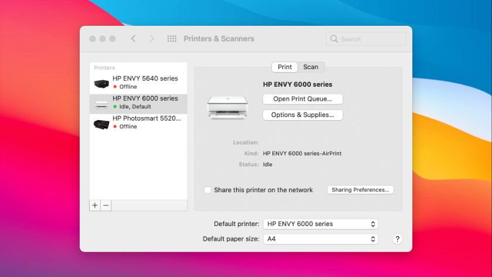492x277 pixels.
Task: Select the HP Photosmart 5520 printer icon
Action: pyautogui.click(x=101, y=123)
